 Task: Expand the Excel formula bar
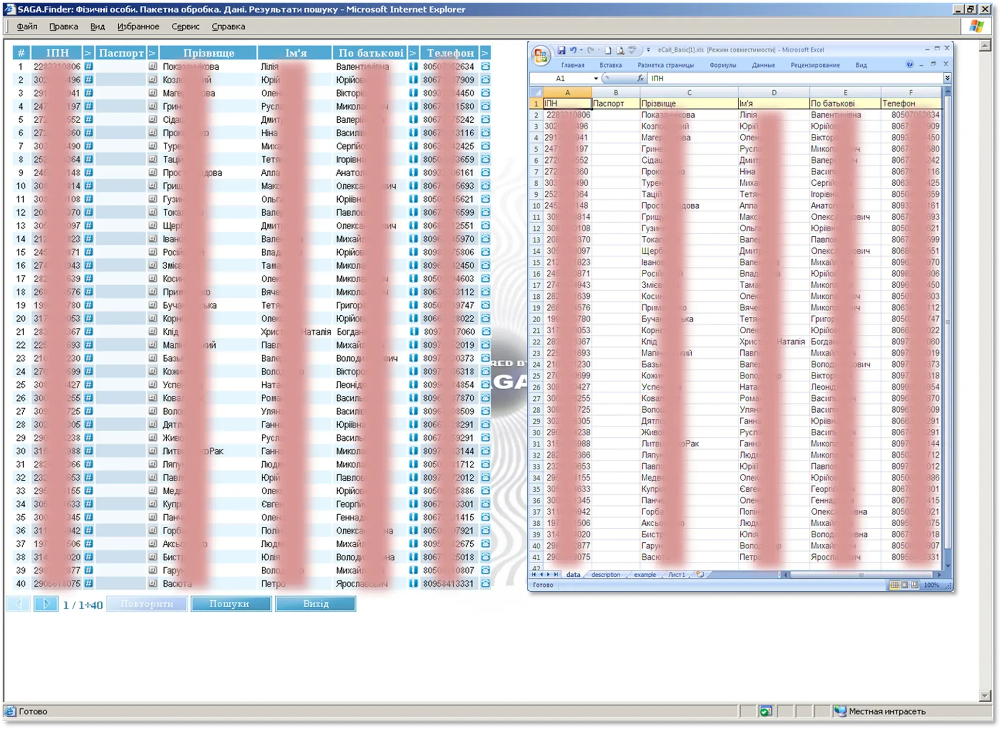[947, 78]
